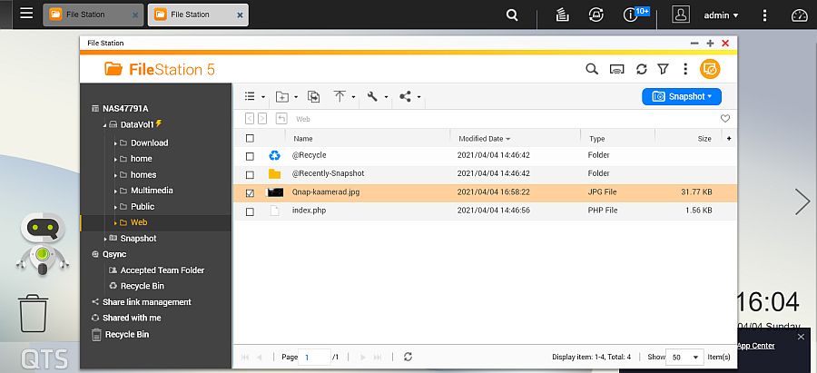Open Share link management in sidebar
Image resolution: width=817 pixels, height=373 pixels.
(x=147, y=302)
